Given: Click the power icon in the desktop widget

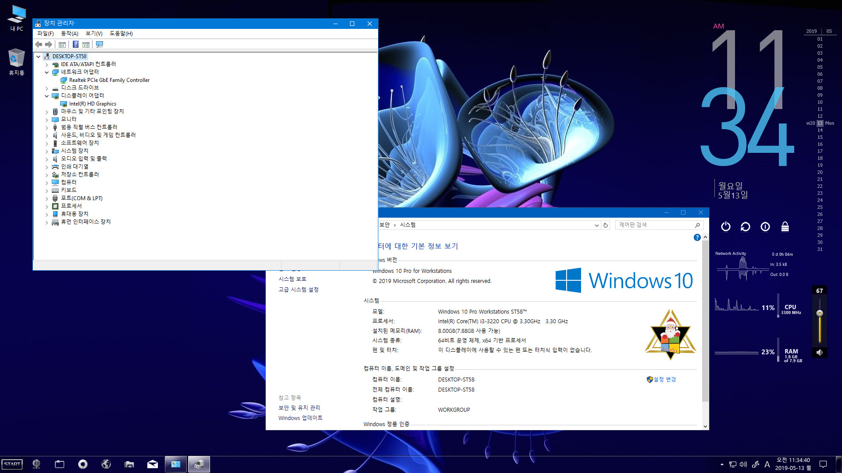Looking at the screenshot, I should coord(726,226).
